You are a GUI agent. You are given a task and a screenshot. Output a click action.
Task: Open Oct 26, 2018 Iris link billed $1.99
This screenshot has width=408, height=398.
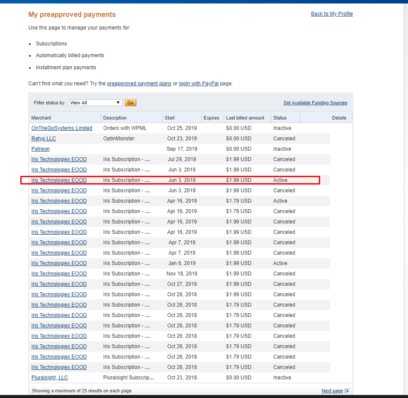coord(59,294)
